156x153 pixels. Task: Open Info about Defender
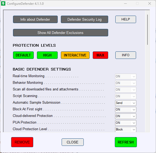(x=35, y=19)
